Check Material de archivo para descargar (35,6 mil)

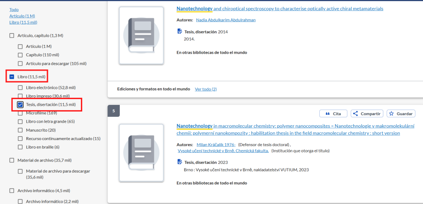pos(20,171)
